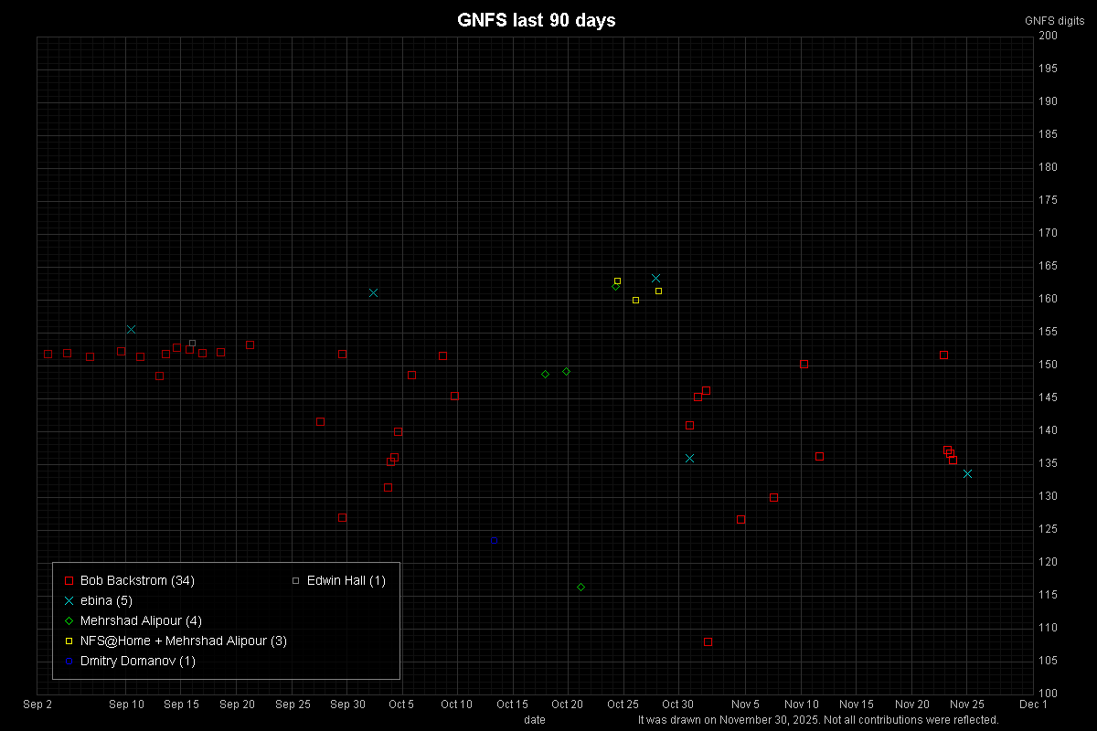Click the gray square marker beside Edwin Hall
This screenshot has height=731, width=1097.
pos(295,580)
